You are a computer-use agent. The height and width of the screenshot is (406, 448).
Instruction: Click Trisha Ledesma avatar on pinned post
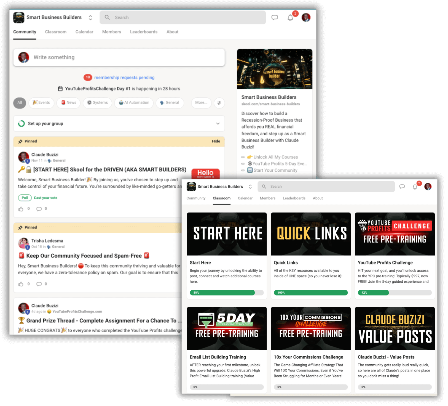[23, 243]
